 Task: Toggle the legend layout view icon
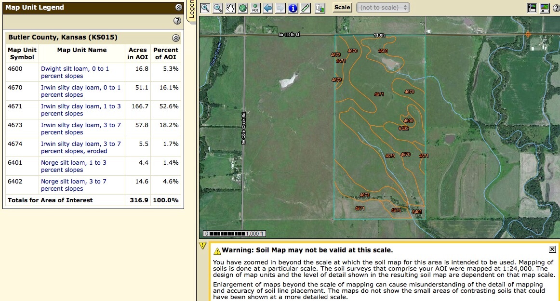coord(532,8)
